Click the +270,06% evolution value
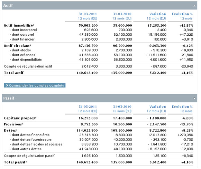201x169 pixels. (185, 135)
